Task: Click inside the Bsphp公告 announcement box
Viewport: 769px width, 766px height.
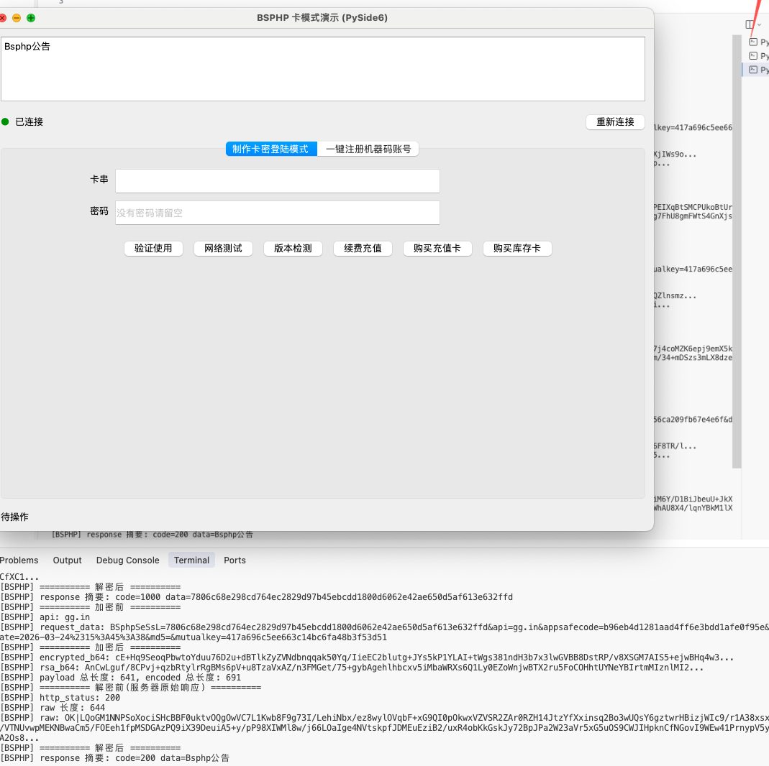Action: pyautogui.click(x=323, y=69)
